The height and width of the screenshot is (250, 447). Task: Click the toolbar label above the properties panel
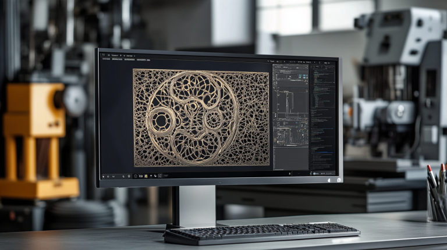pos(272,61)
